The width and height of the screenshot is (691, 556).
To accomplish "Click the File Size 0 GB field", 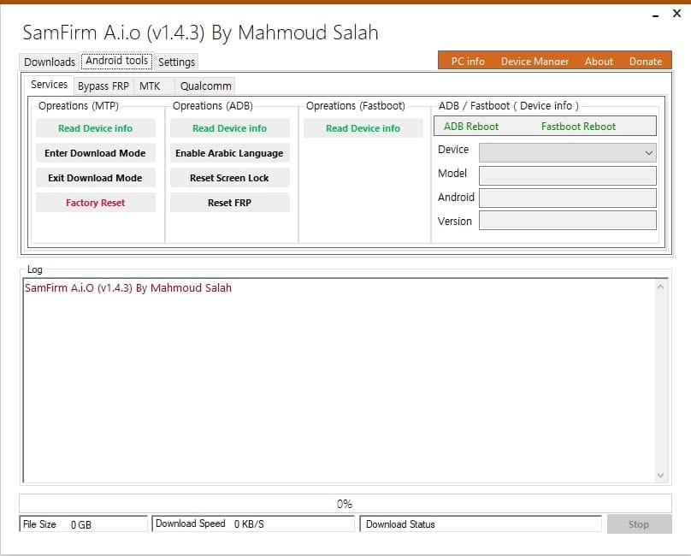I will pos(83,523).
